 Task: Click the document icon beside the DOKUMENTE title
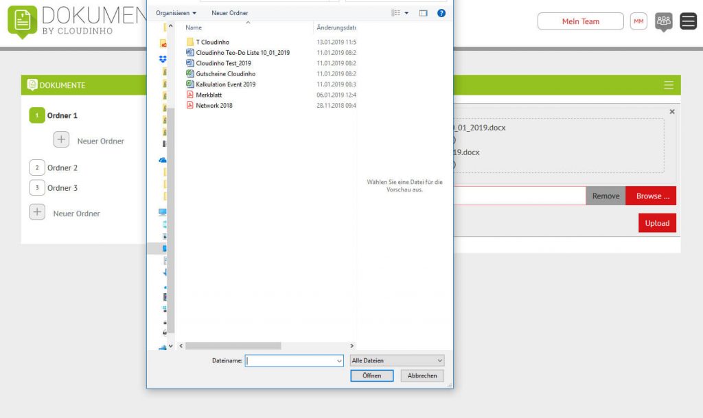point(32,84)
